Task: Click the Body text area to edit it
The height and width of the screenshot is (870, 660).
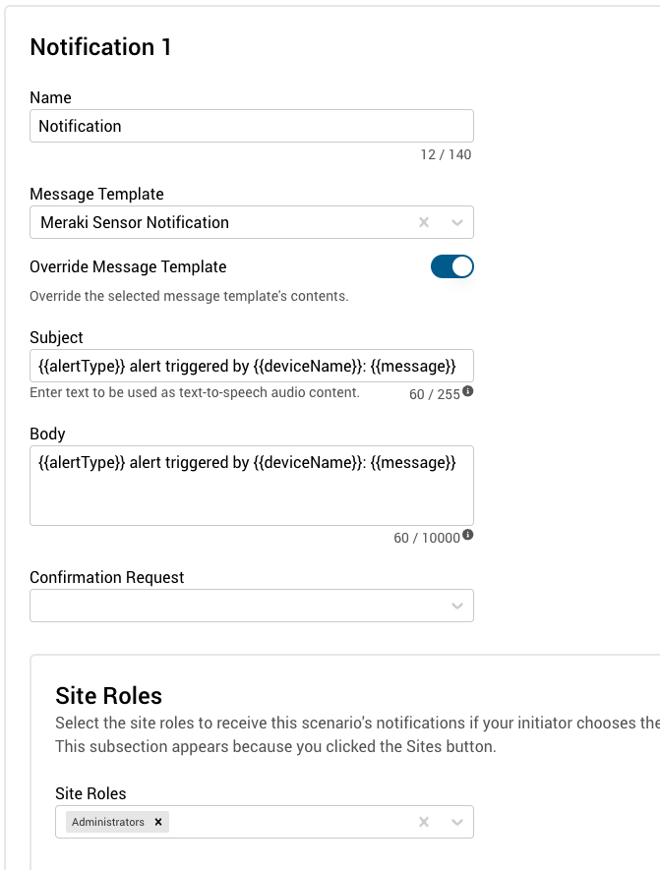Action: [x=251, y=485]
